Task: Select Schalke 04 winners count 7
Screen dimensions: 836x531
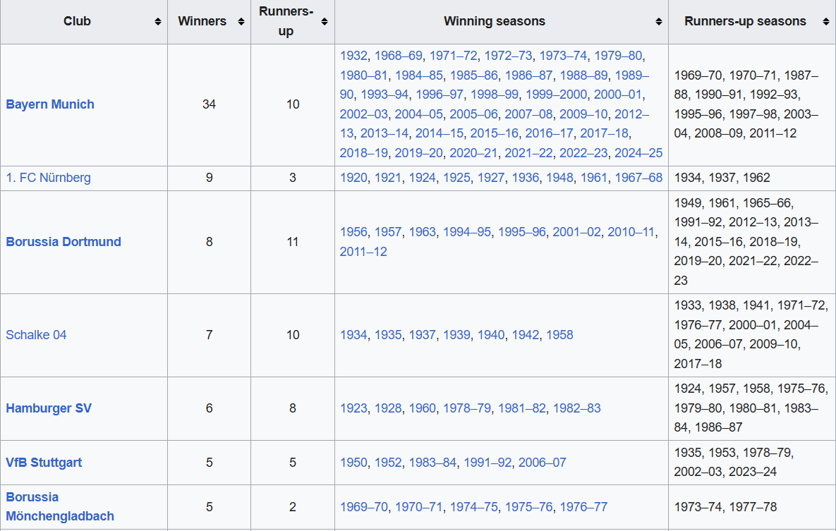Action: 209,335
